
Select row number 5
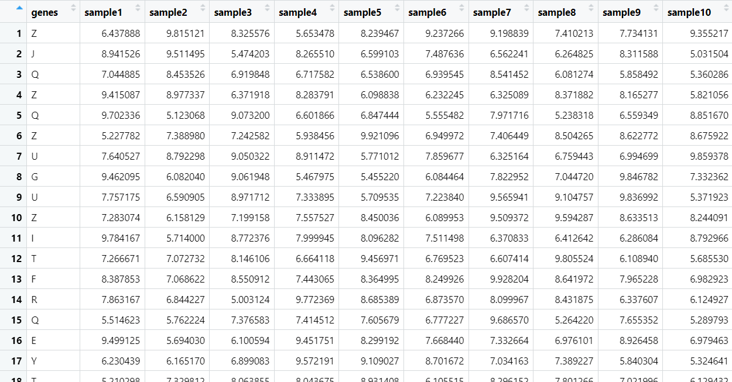point(19,115)
